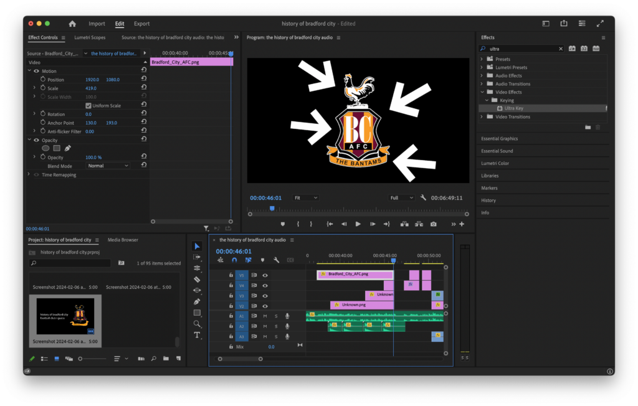Expand the Audio Effects folder
Viewport: 638px width, 406px height.
pyautogui.click(x=482, y=75)
